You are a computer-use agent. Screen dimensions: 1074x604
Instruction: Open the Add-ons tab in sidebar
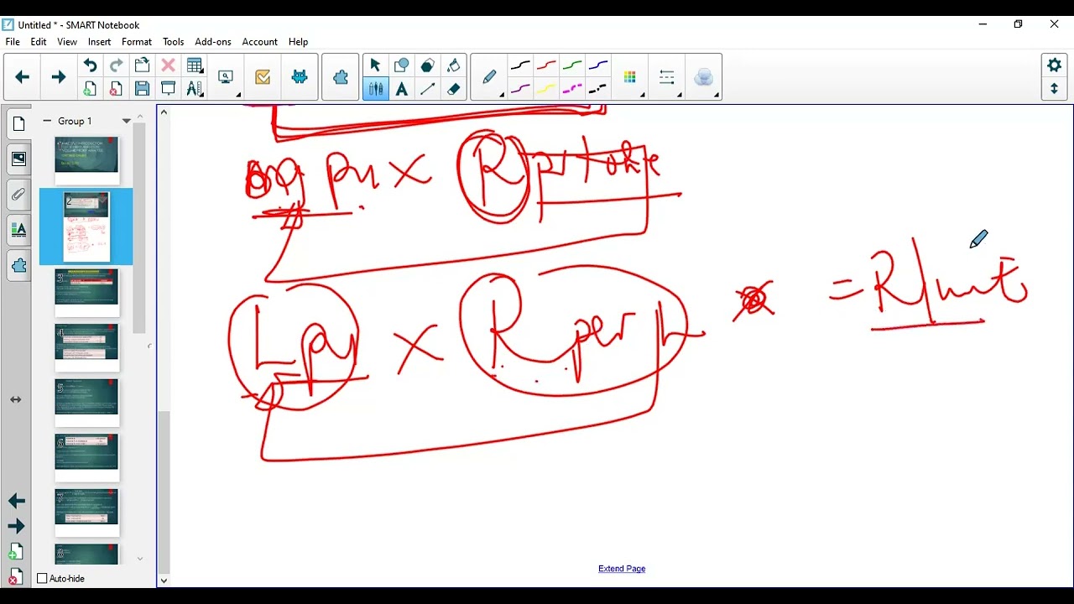(x=18, y=265)
